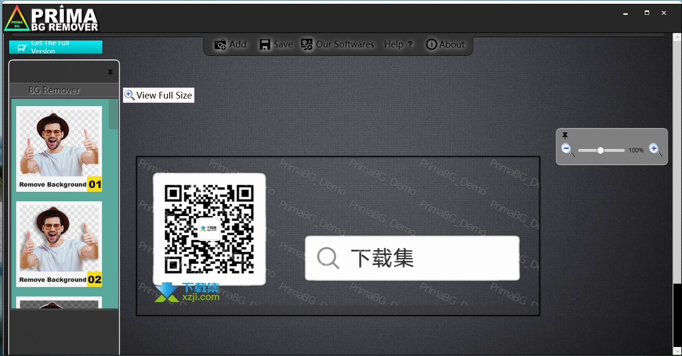Click the zoom out magnifier icon
The width and height of the screenshot is (682, 356).
point(568,150)
